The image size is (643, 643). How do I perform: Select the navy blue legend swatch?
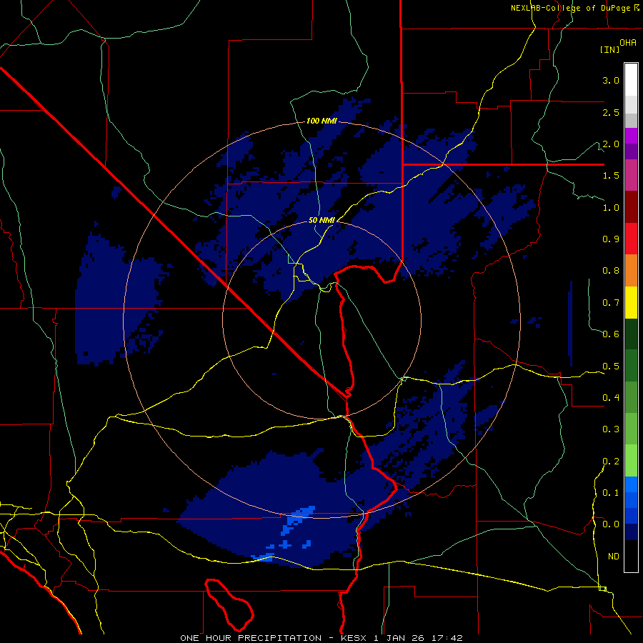pyautogui.click(x=631, y=532)
